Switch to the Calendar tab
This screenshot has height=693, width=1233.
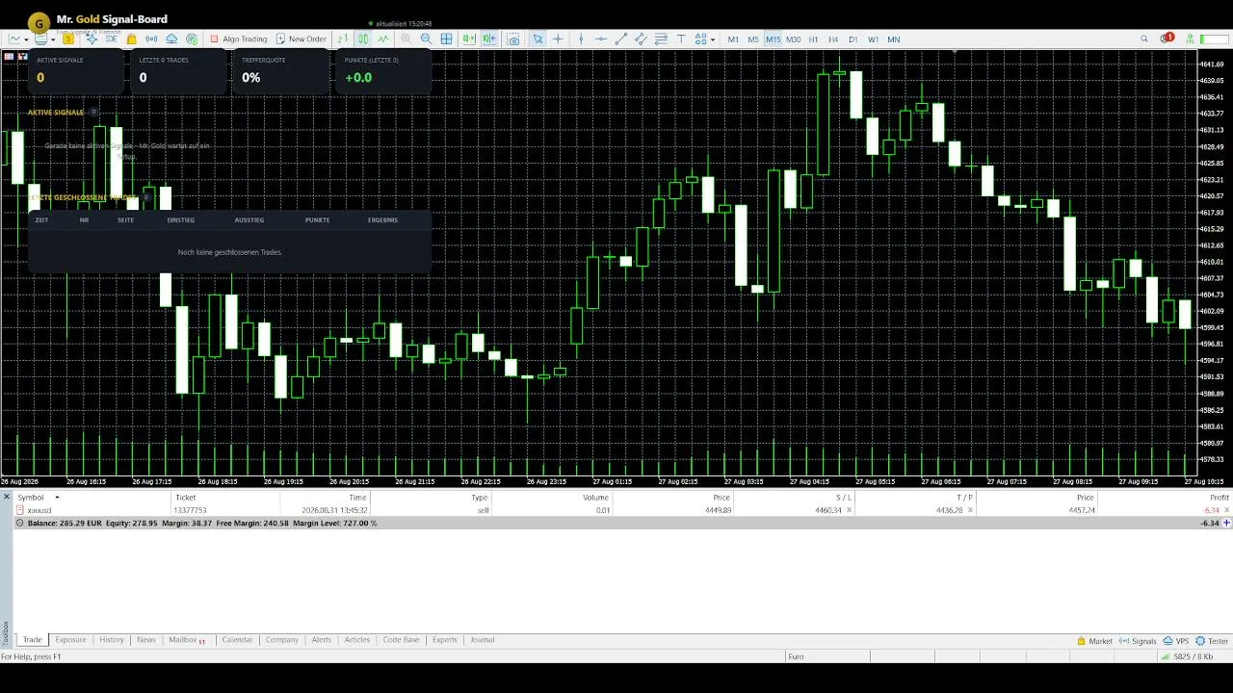(x=237, y=640)
